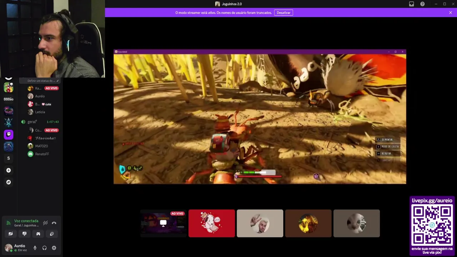Click MODO DE COLETA prompt in stream
Image resolution: width=457 pixels, height=257 pixels.
(388, 146)
